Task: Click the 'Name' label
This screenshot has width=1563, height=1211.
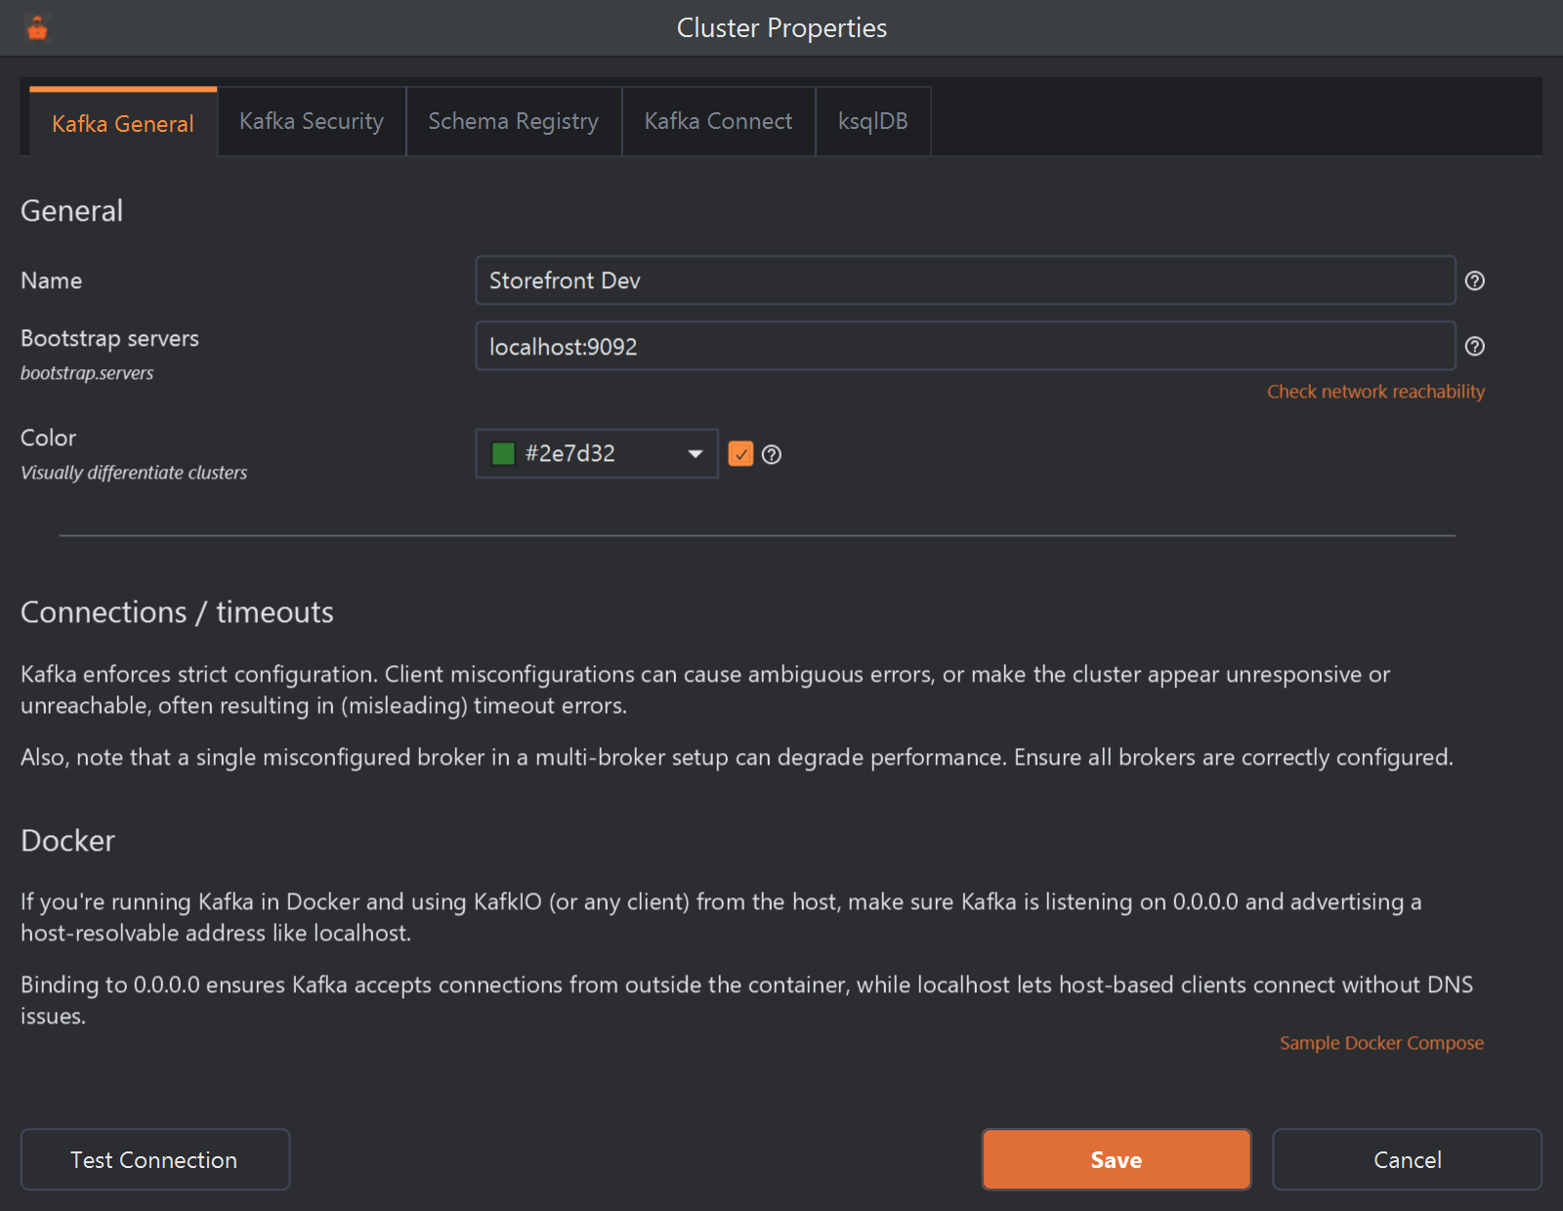Action: pyautogui.click(x=51, y=281)
